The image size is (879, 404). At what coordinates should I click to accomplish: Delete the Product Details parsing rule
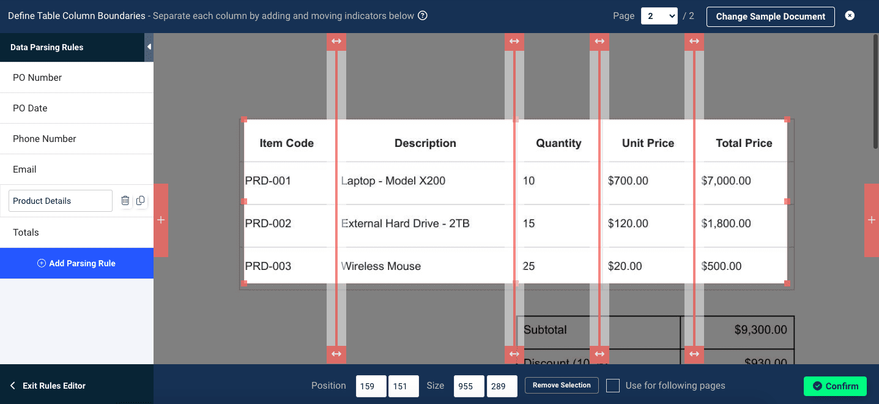pyautogui.click(x=125, y=200)
